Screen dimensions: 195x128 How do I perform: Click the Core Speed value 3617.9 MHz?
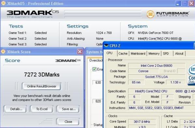(x=142, y=121)
